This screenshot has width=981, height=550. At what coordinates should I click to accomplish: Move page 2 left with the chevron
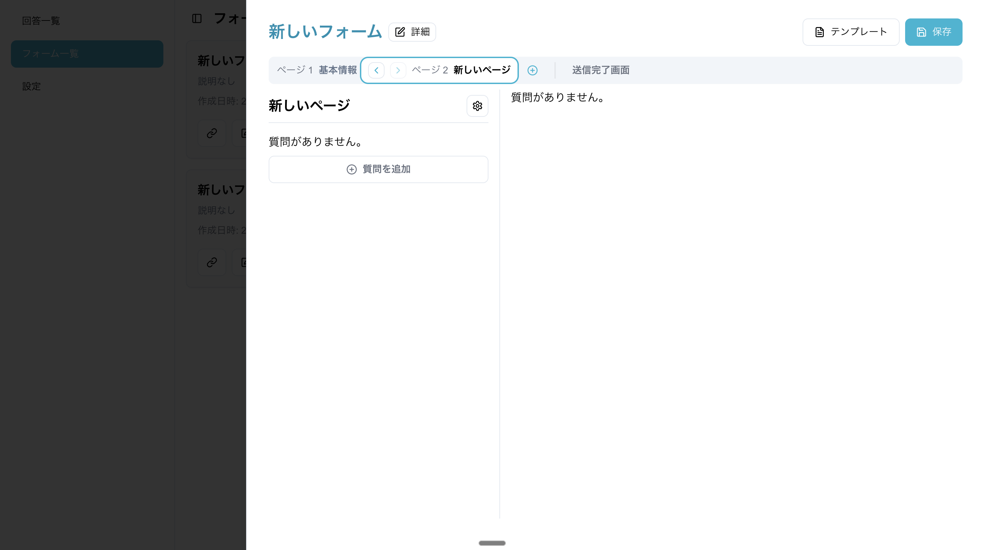pos(376,70)
